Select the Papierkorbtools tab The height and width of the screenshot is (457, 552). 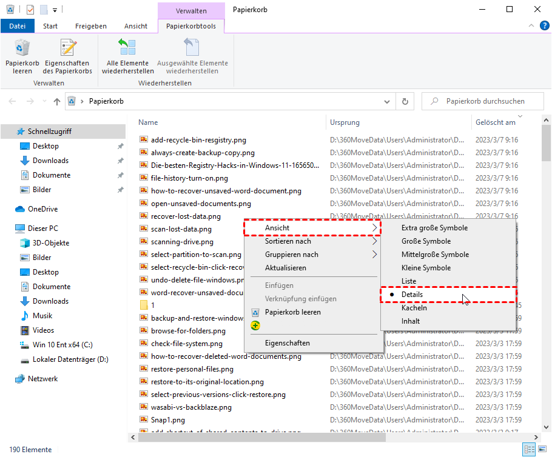[x=191, y=26]
